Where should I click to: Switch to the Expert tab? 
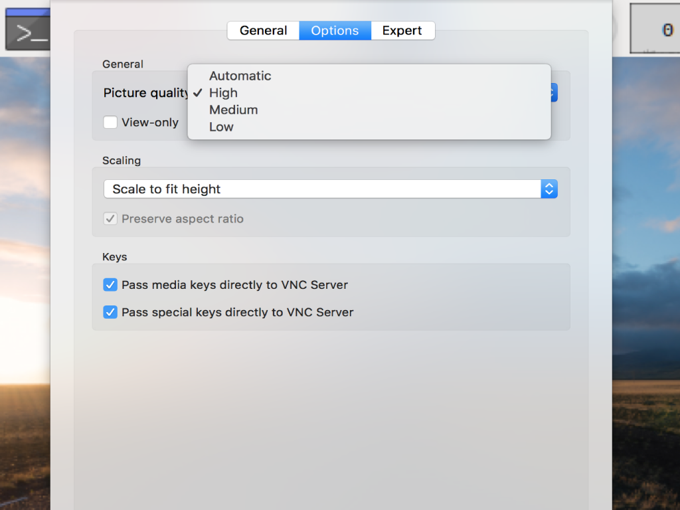(x=402, y=31)
